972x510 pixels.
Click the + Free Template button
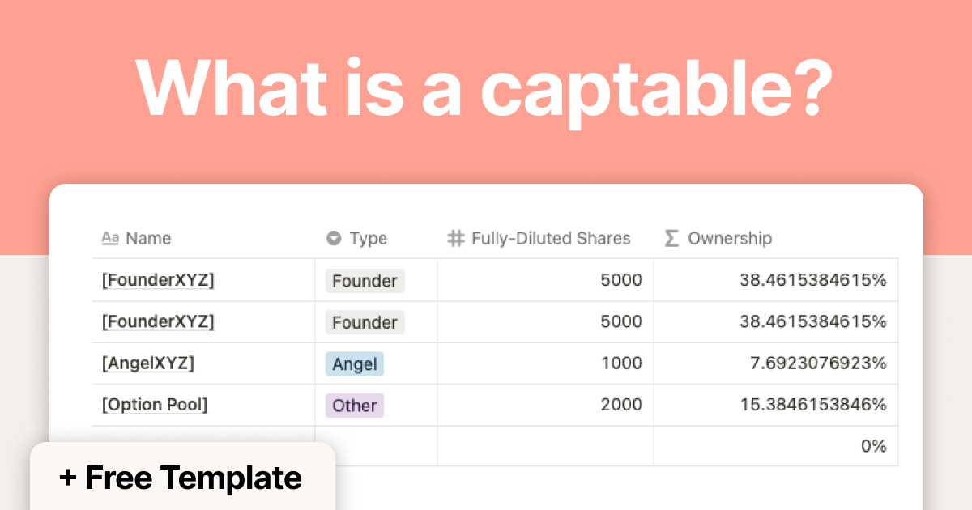[x=181, y=478]
